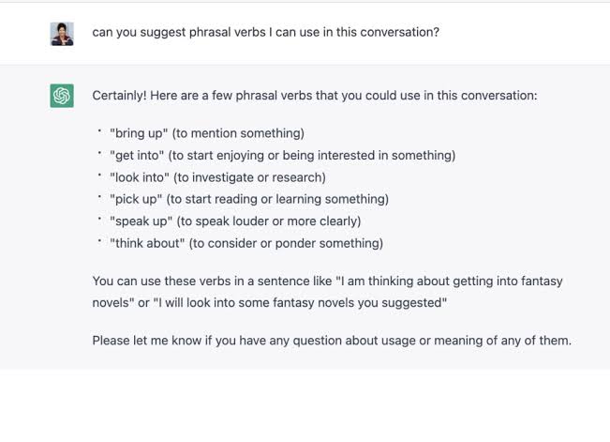Click the bullet dot before "bring up"

(x=99, y=131)
